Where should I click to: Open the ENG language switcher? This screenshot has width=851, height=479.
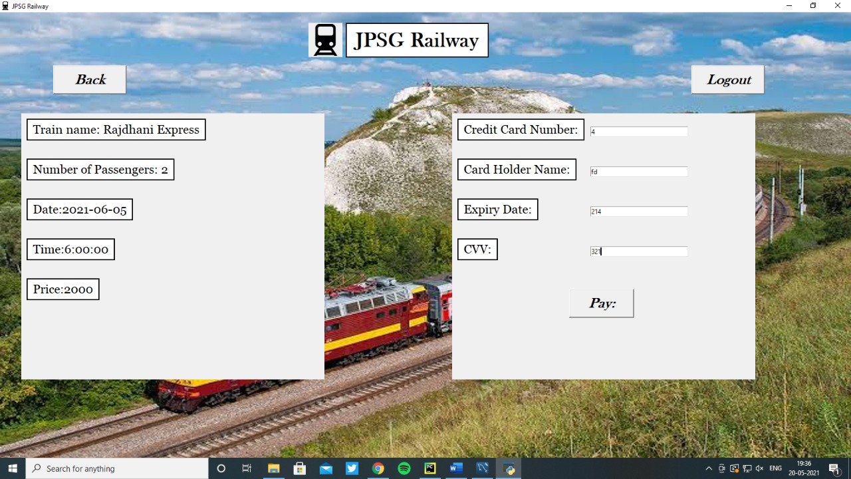coord(775,468)
